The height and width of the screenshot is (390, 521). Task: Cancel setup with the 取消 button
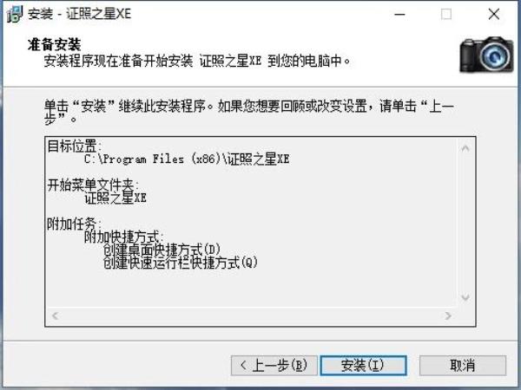pyautogui.click(x=463, y=366)
